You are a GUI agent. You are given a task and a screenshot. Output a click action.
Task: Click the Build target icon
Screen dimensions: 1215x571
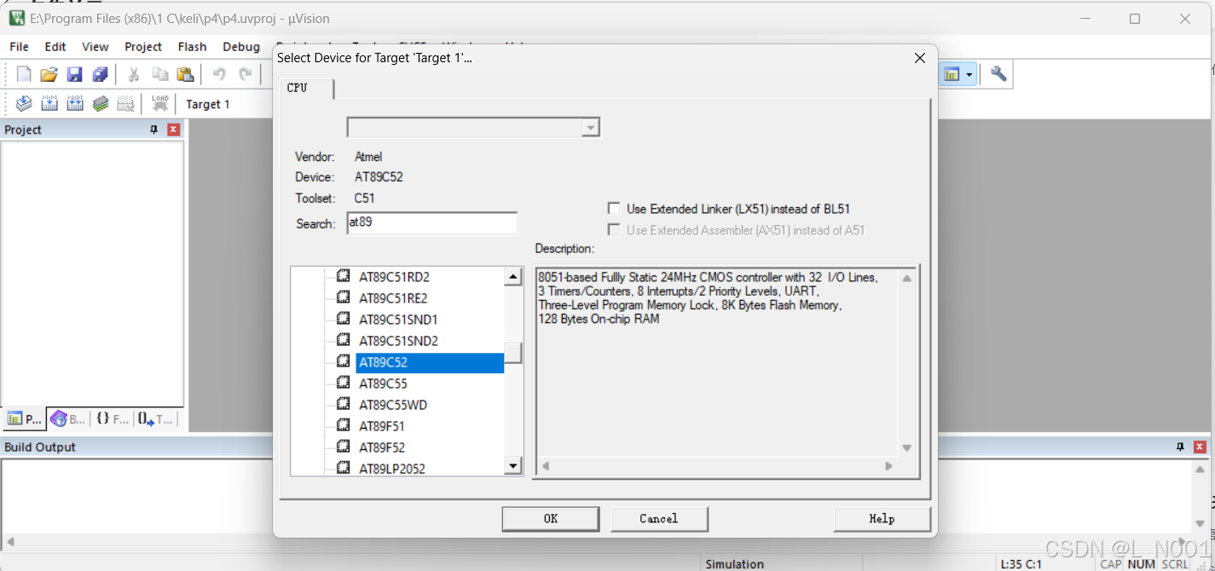pos(49,104)
